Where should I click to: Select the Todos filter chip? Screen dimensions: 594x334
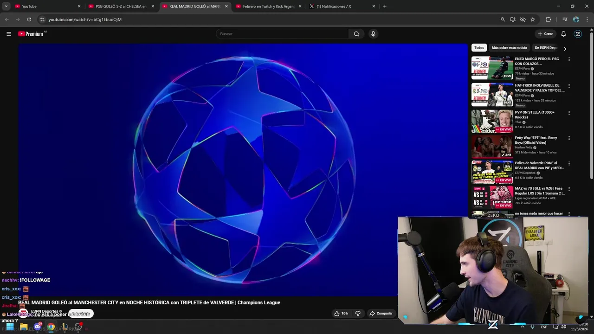(479, 48)
